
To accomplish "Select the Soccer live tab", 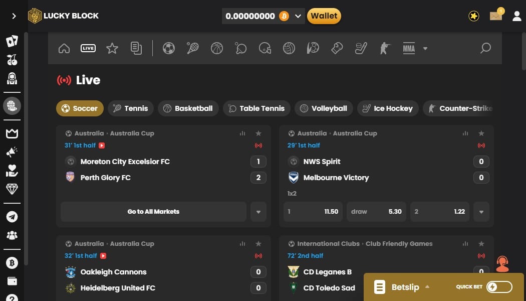I will [x=80, y=108].
